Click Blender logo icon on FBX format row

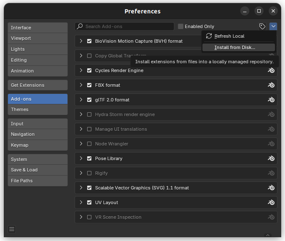pos(271,85)
